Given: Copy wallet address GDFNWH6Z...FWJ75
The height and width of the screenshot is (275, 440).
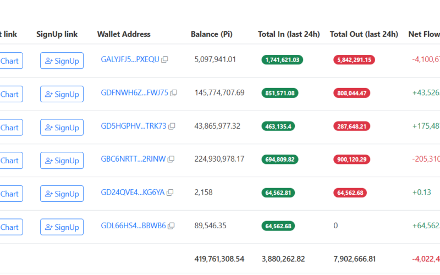Looking at the screenshot, I should pyautogui.click(x=174, y=94).
